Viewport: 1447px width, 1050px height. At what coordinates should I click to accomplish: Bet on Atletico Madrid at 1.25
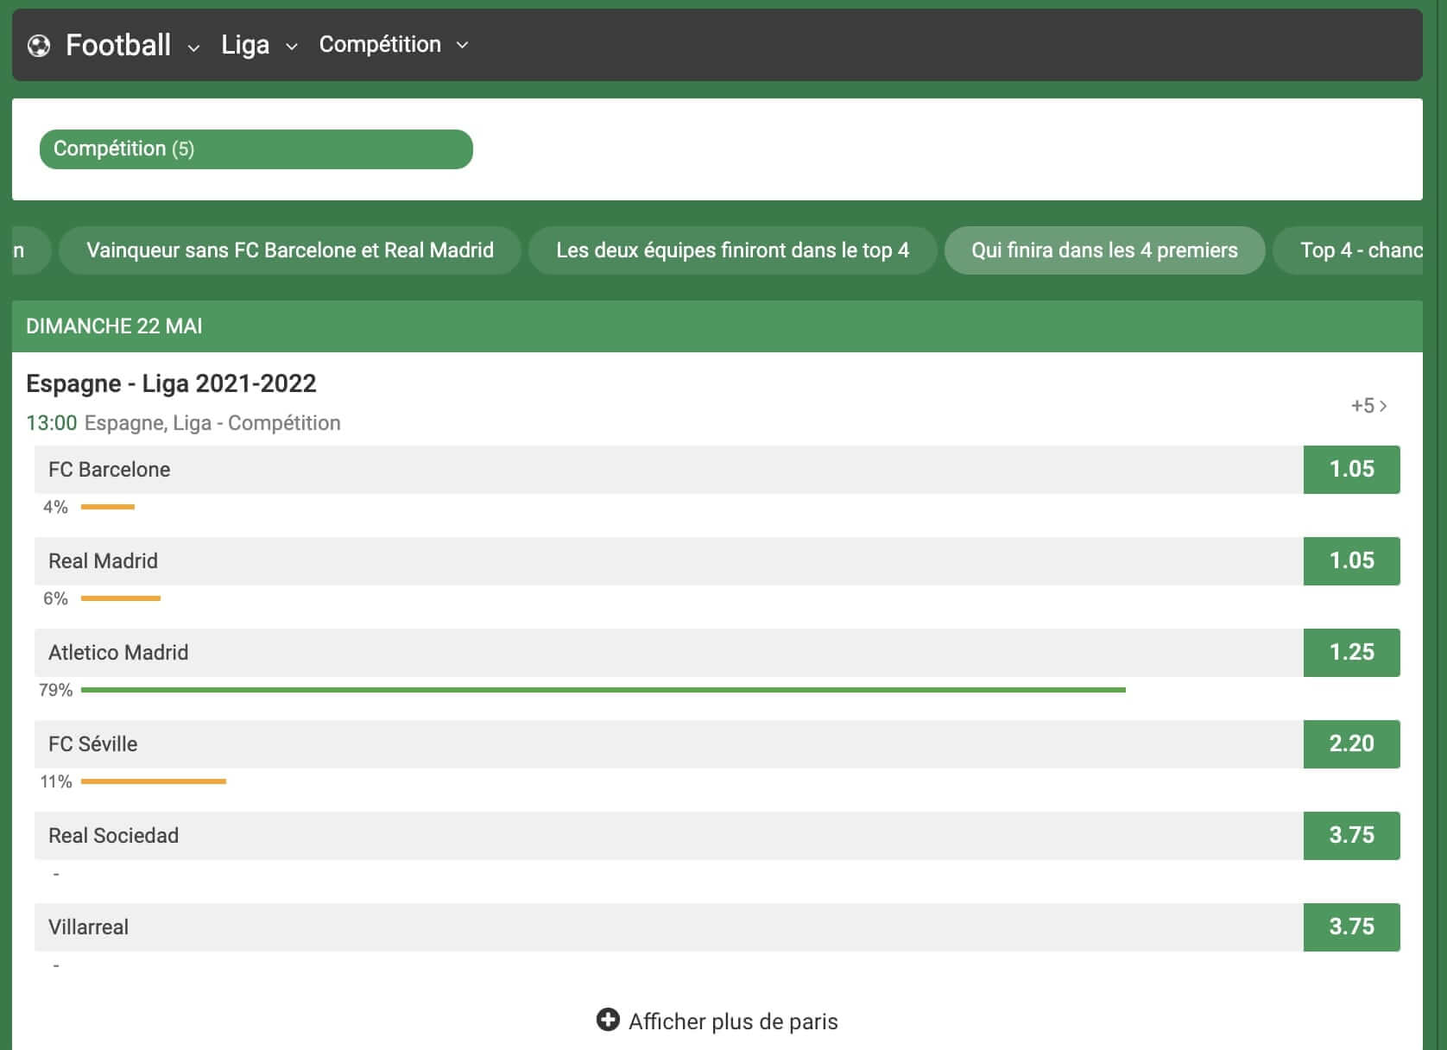1351,653
